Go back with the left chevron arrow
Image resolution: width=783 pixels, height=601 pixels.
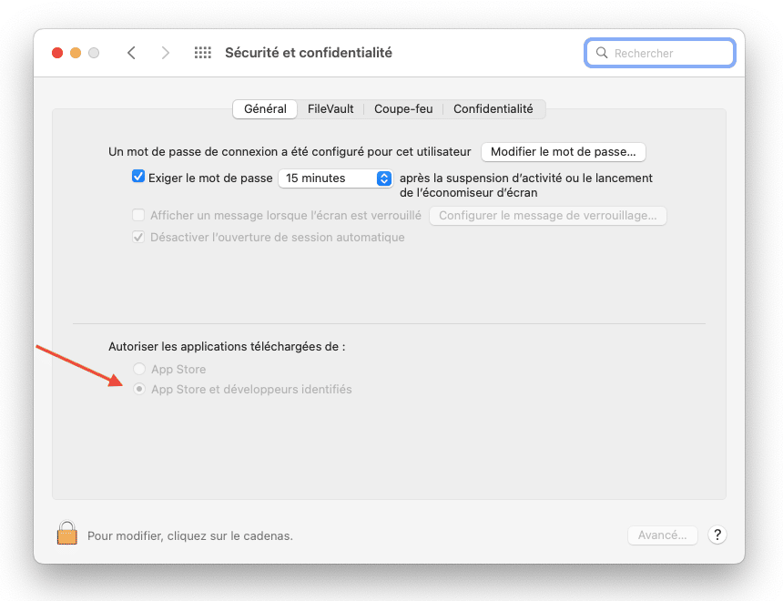131,53
